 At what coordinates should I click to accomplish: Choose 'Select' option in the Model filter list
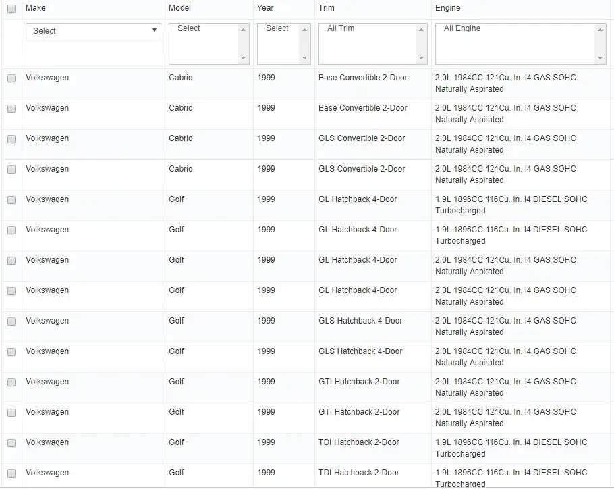[x=188, y=28]
